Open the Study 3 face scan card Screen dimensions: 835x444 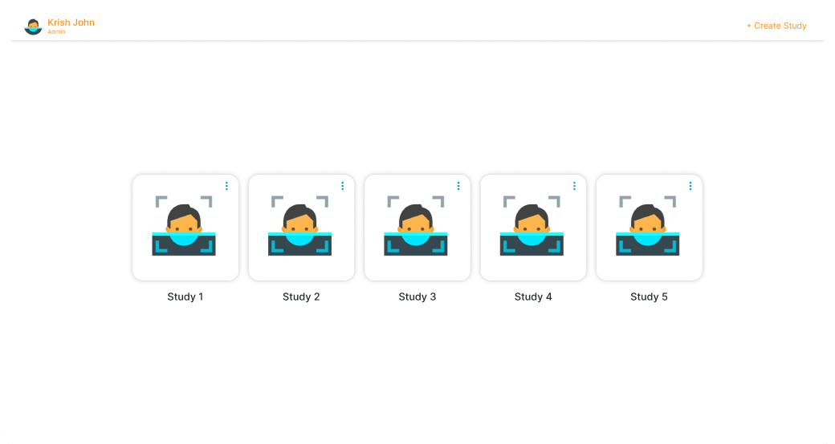point(417,228)
